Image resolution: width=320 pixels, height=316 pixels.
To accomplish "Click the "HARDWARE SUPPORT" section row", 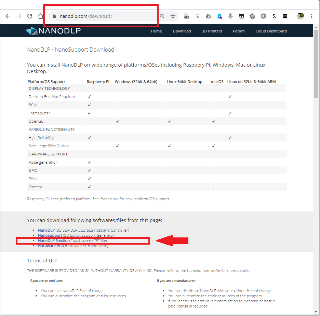I will tap(157, 154).
